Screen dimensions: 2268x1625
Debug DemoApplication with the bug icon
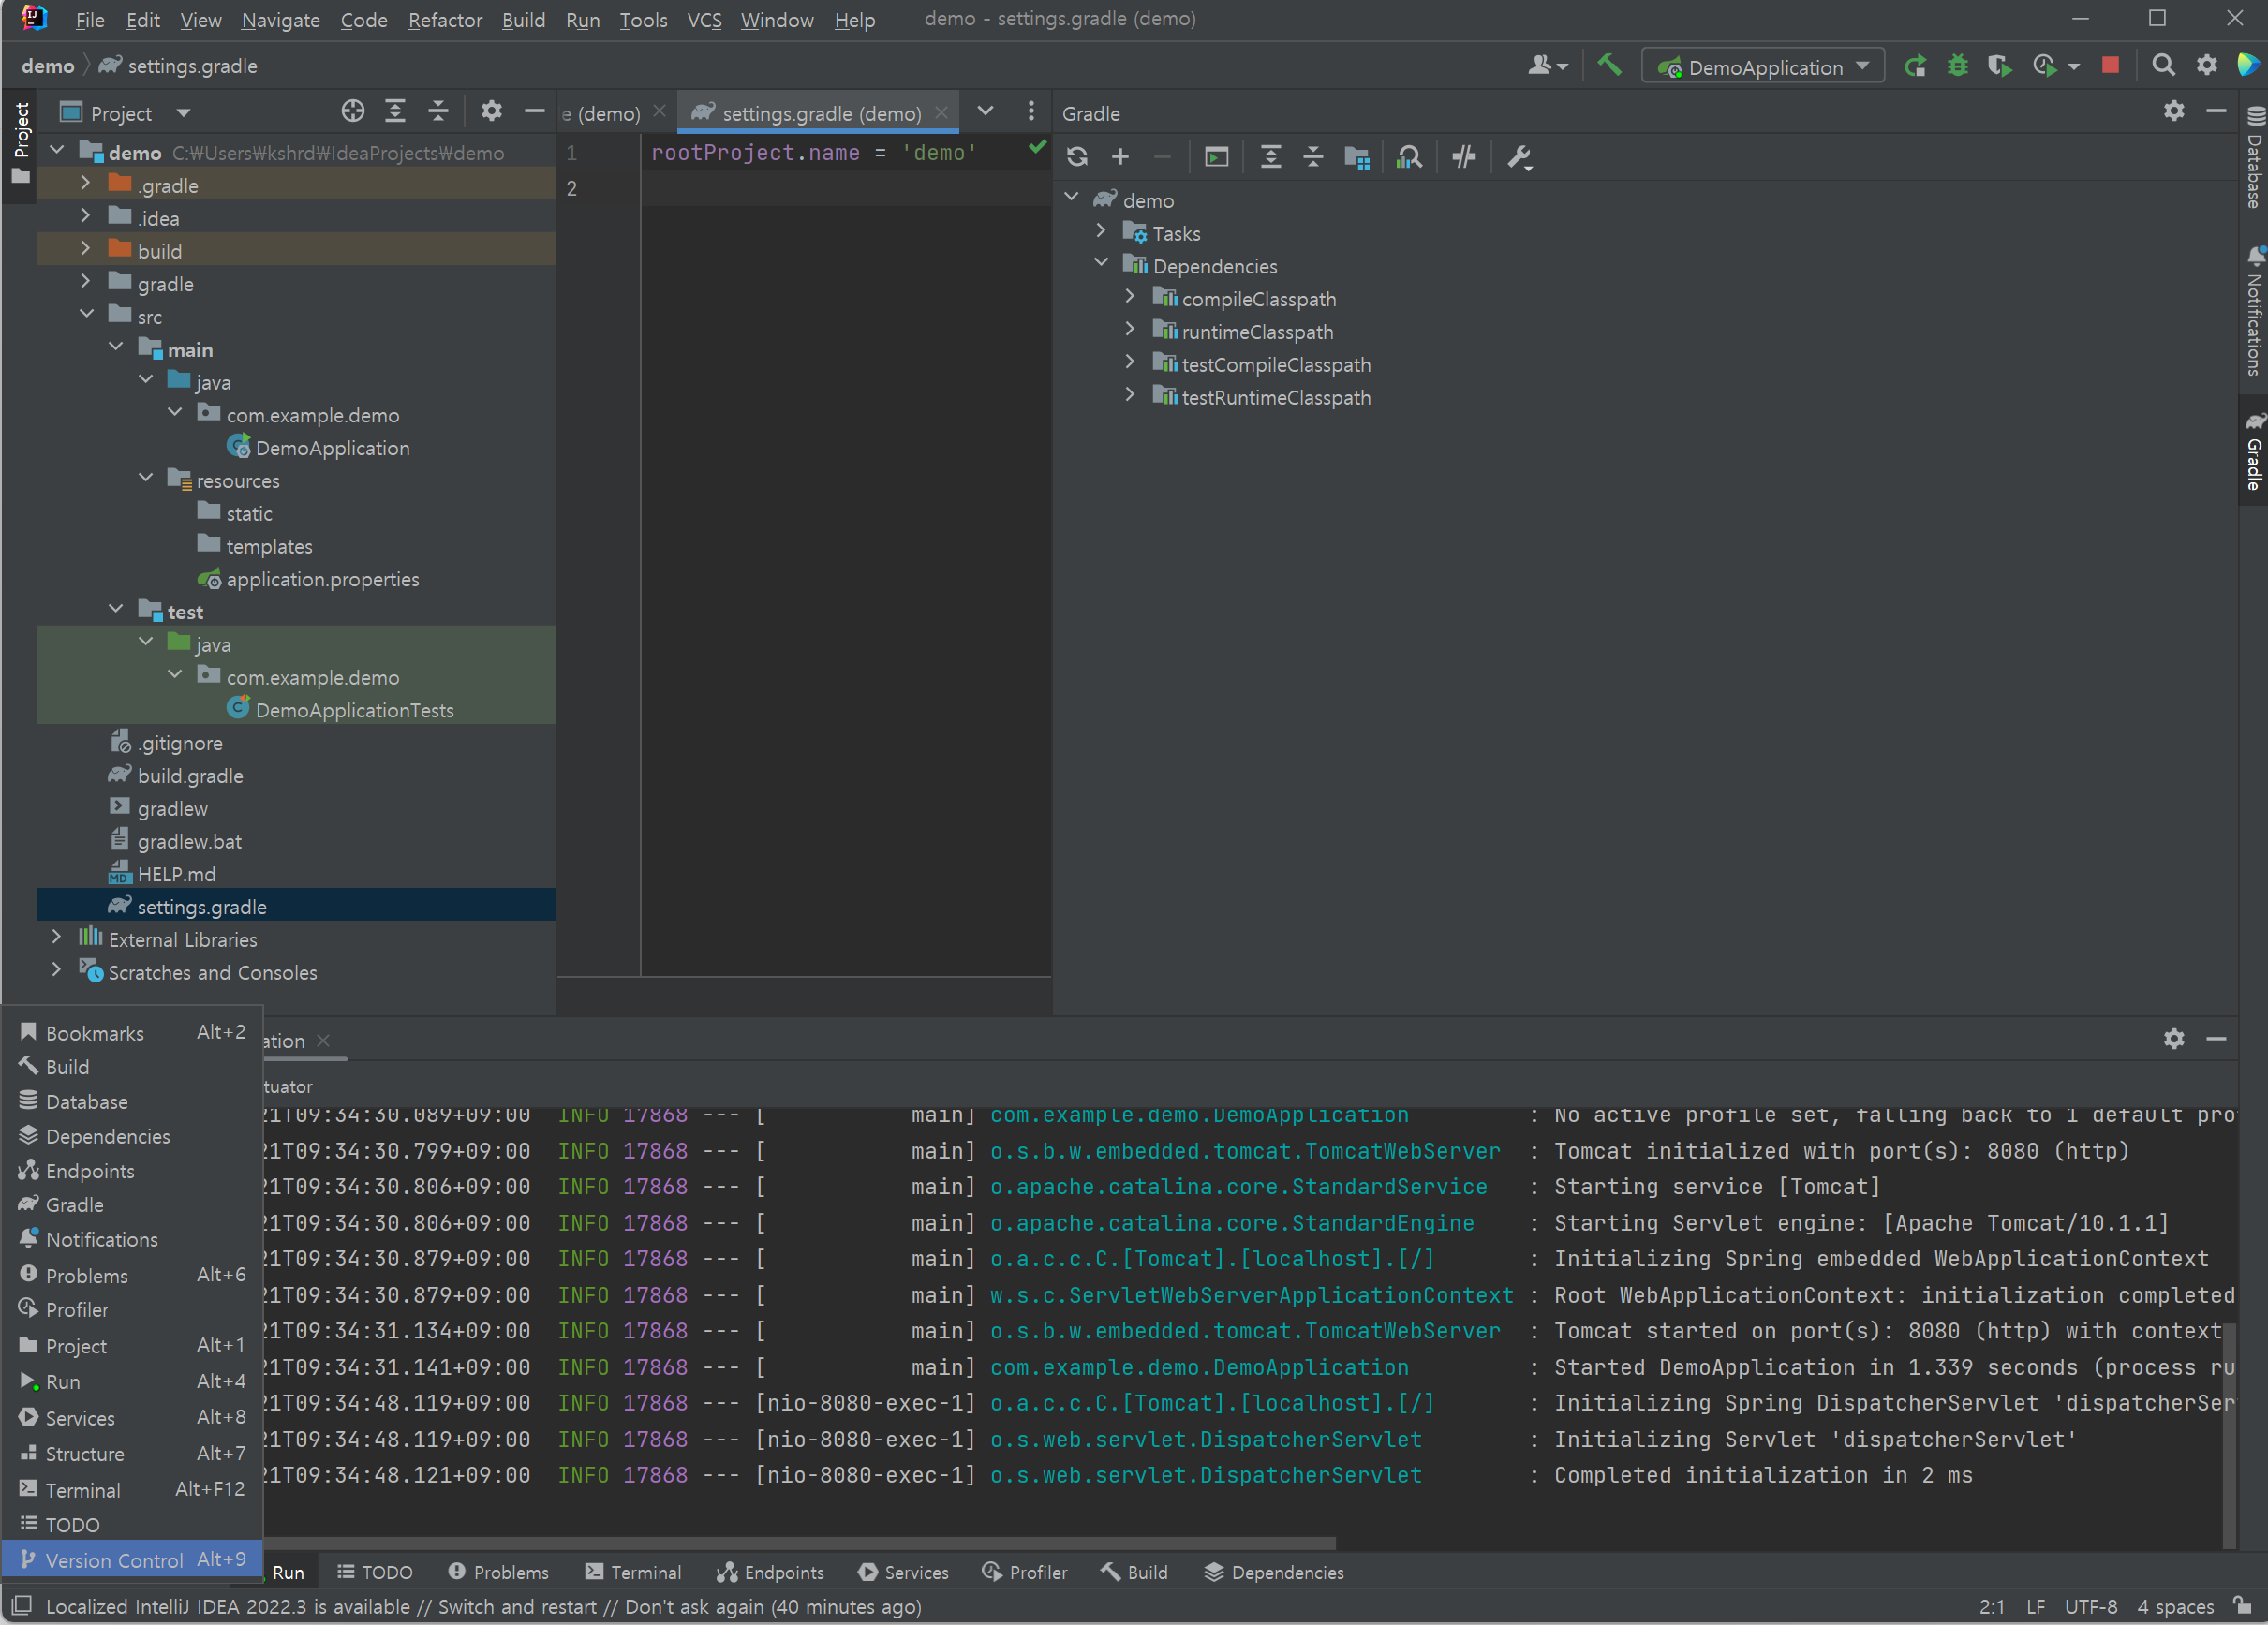click(1957, 66)
